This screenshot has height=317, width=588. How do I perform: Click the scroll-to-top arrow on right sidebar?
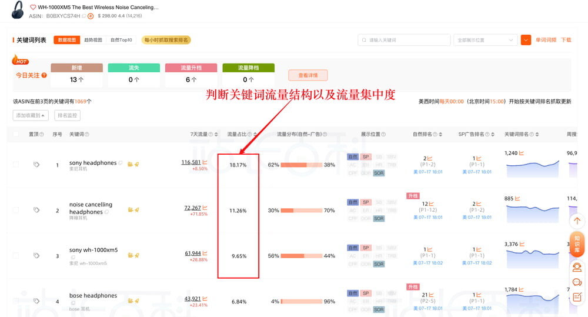tap(577, 221)
